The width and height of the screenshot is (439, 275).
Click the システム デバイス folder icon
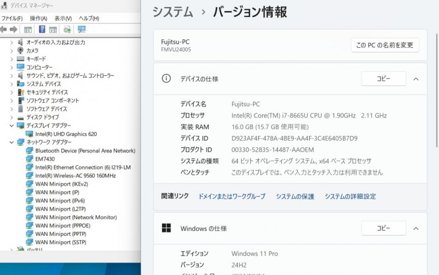click(21, 84)
